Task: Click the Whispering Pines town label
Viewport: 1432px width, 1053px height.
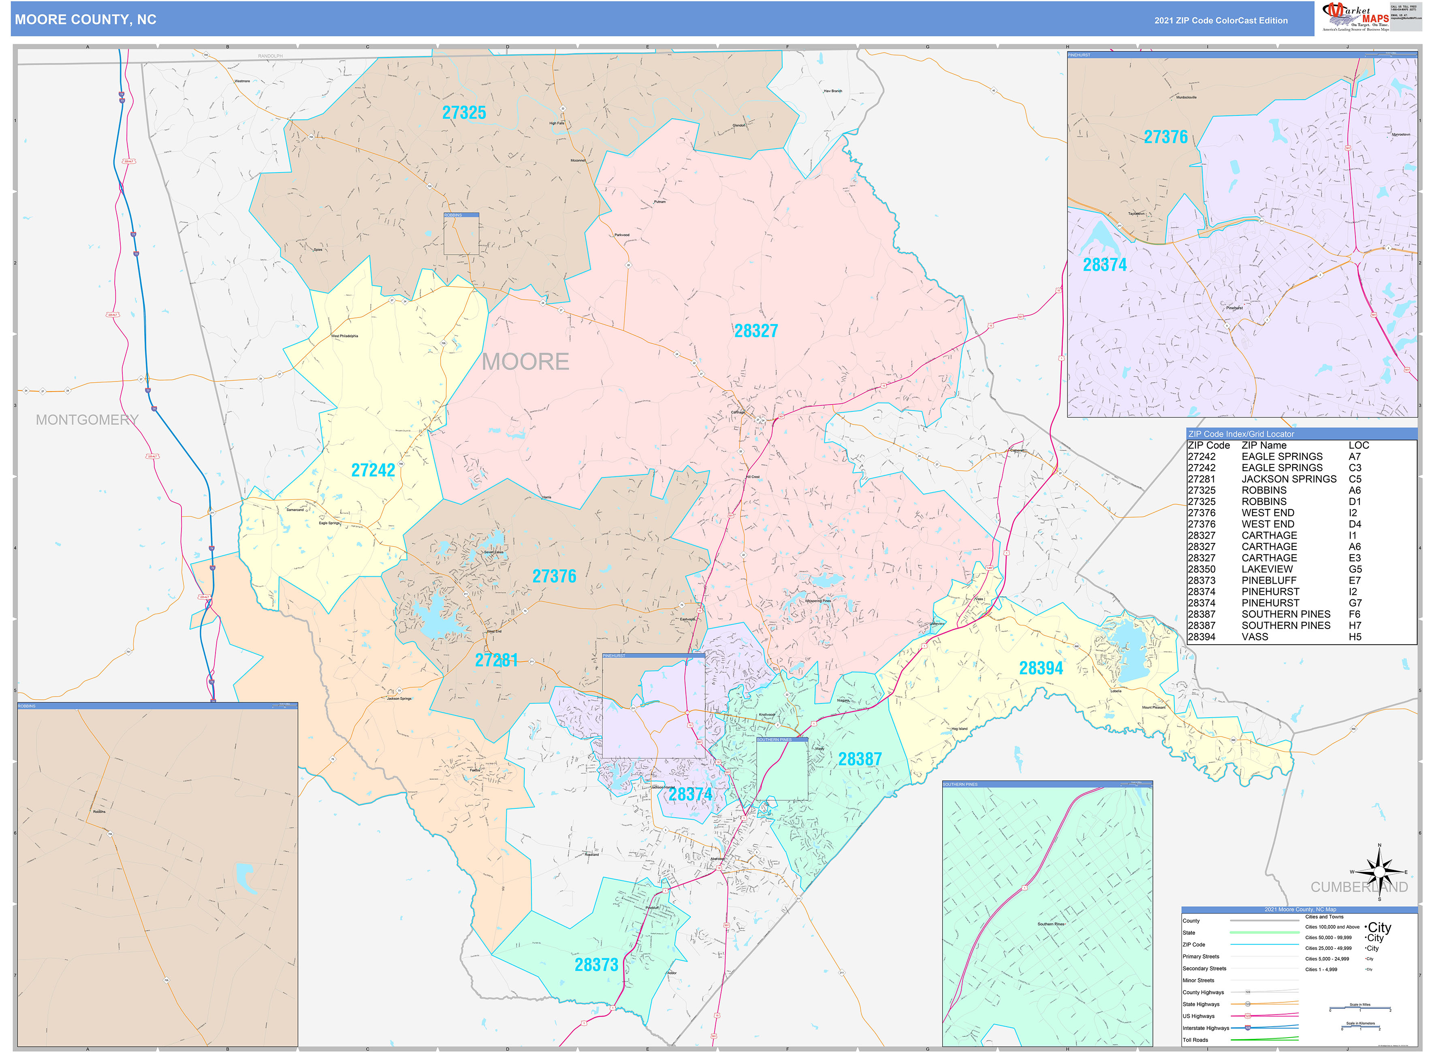Action: click(x=818, y=601)
